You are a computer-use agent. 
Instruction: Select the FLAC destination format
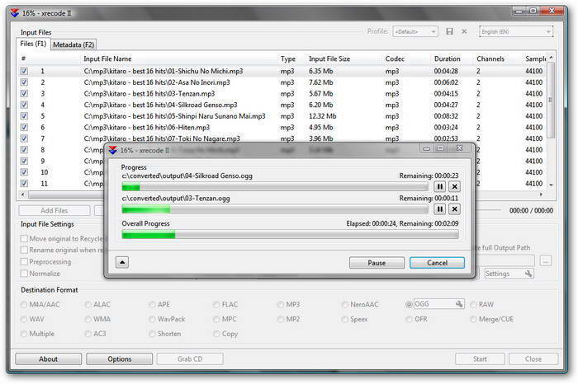point(216,305)
